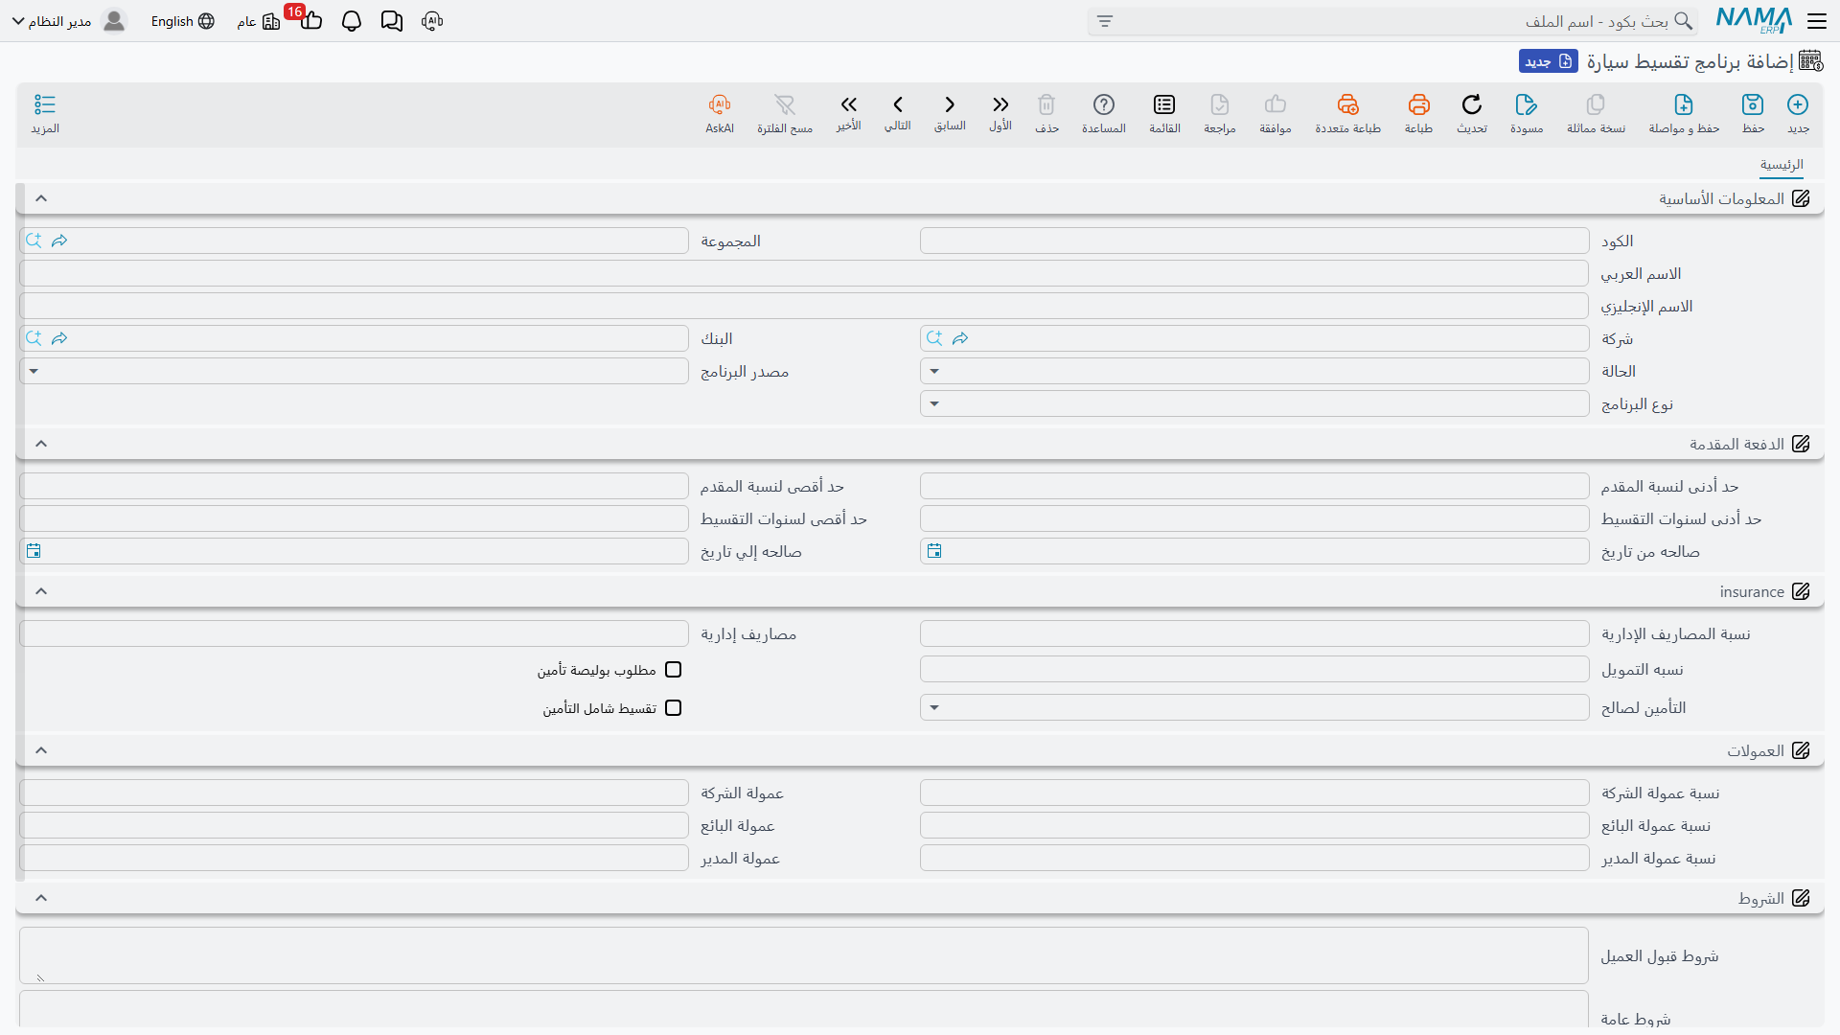Click the search icon in the شركة field
Viewport: 1840px width, 1035px height.
click(x=934, y=338)
